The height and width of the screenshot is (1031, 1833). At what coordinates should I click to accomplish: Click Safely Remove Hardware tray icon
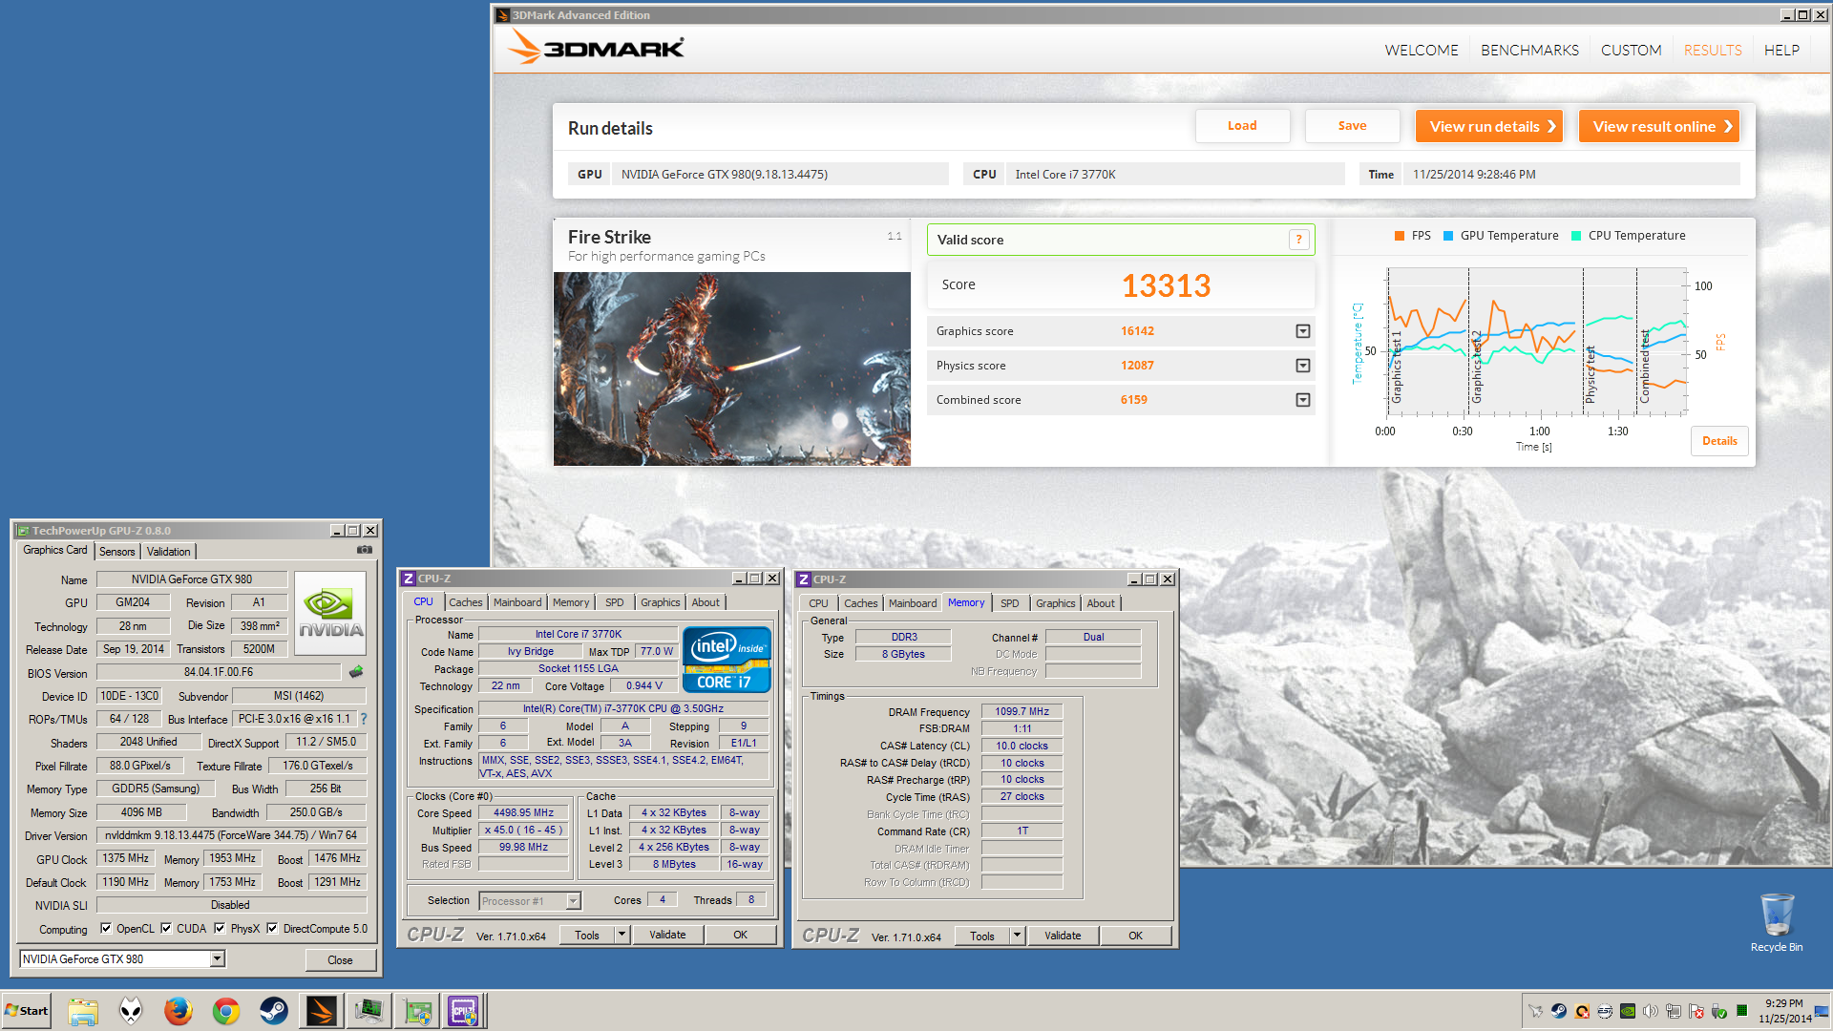click(x=1719, y=1011)
